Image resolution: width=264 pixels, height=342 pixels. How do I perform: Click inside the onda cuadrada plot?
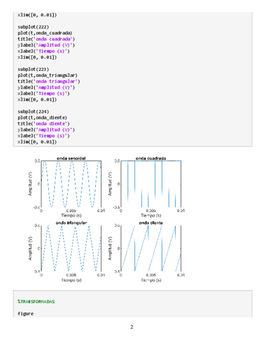151,184
